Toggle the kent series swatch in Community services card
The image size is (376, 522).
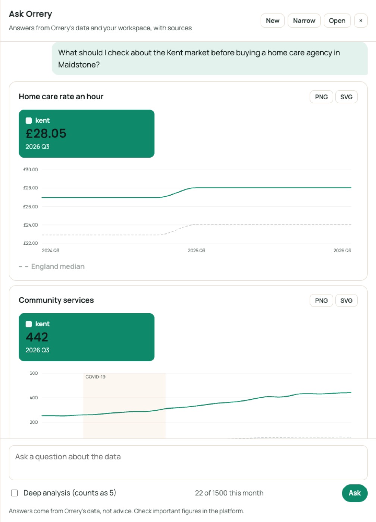(x=29, y=324)
